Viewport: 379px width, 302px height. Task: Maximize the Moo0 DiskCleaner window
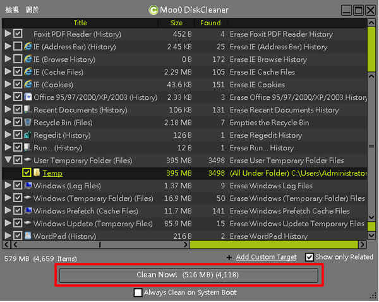point(358,10)
